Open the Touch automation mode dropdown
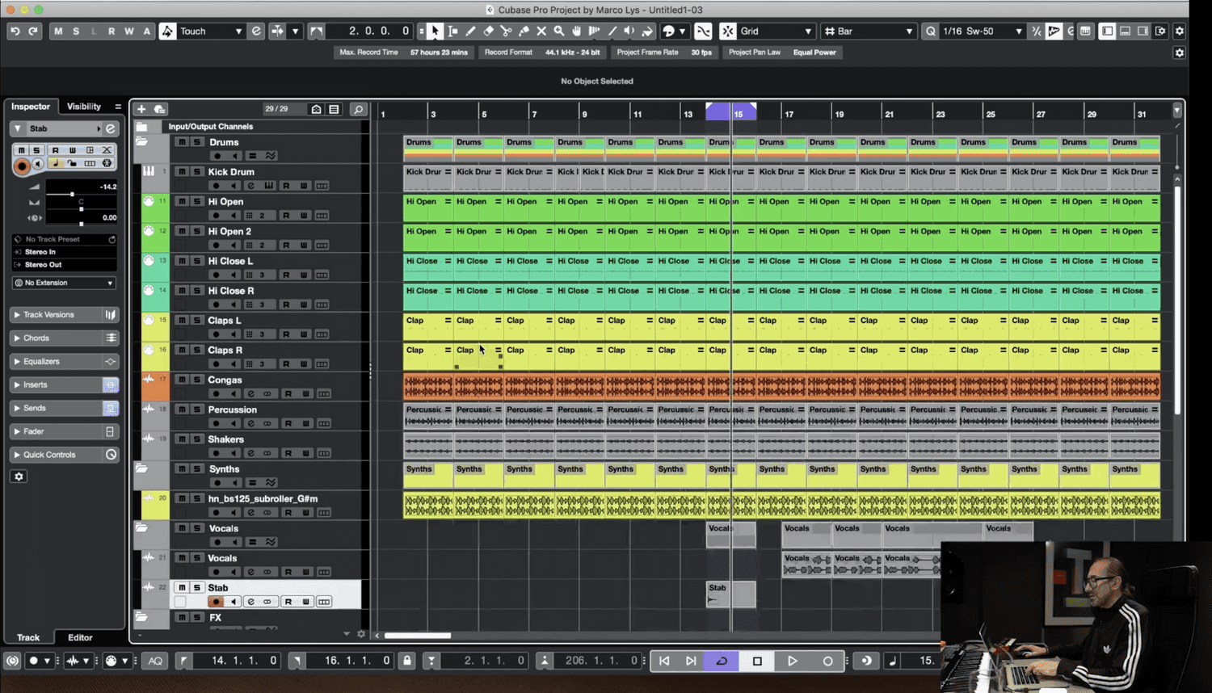 pos(210,31)
